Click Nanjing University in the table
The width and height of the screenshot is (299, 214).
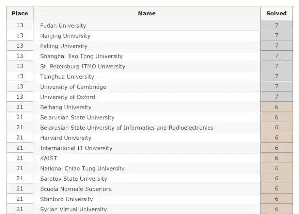65,36
